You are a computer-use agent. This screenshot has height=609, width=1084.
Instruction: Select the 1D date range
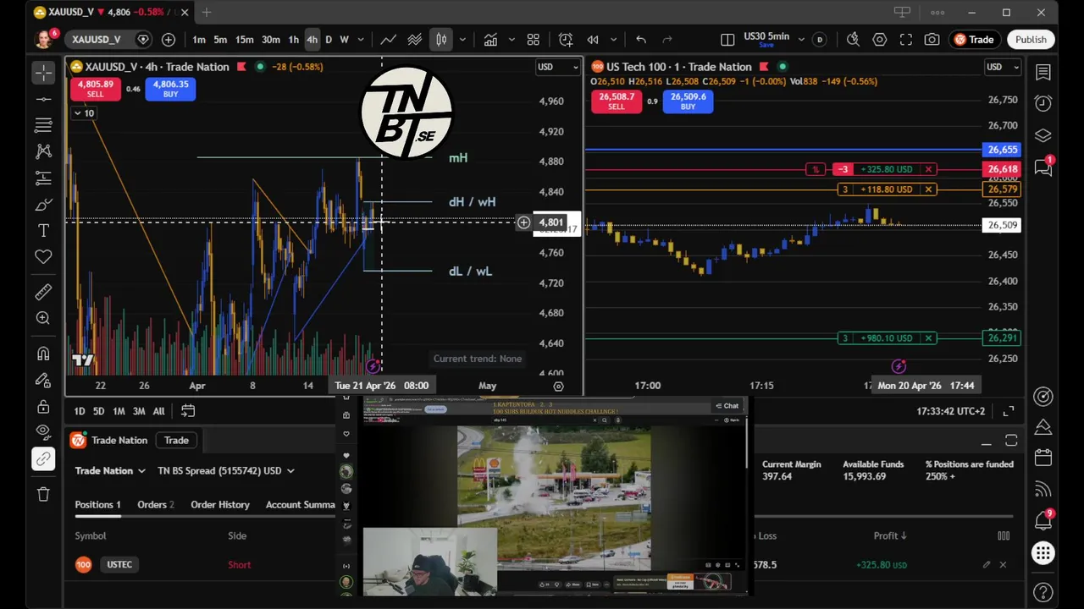79,411
